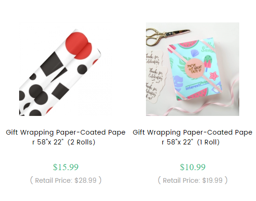Click the small black dot near the red circle

[x=82, y=70]
